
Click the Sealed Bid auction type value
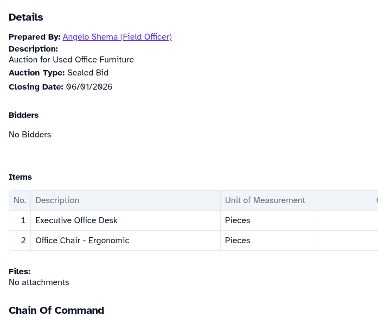(88, 73)
